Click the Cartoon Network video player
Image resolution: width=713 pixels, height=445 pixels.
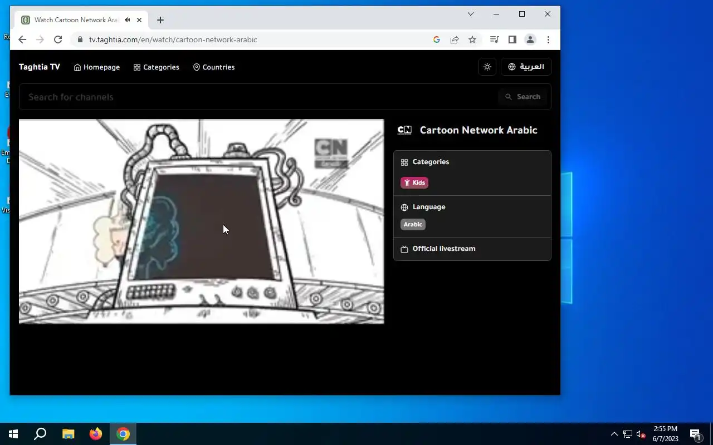[x=202, y=221]
